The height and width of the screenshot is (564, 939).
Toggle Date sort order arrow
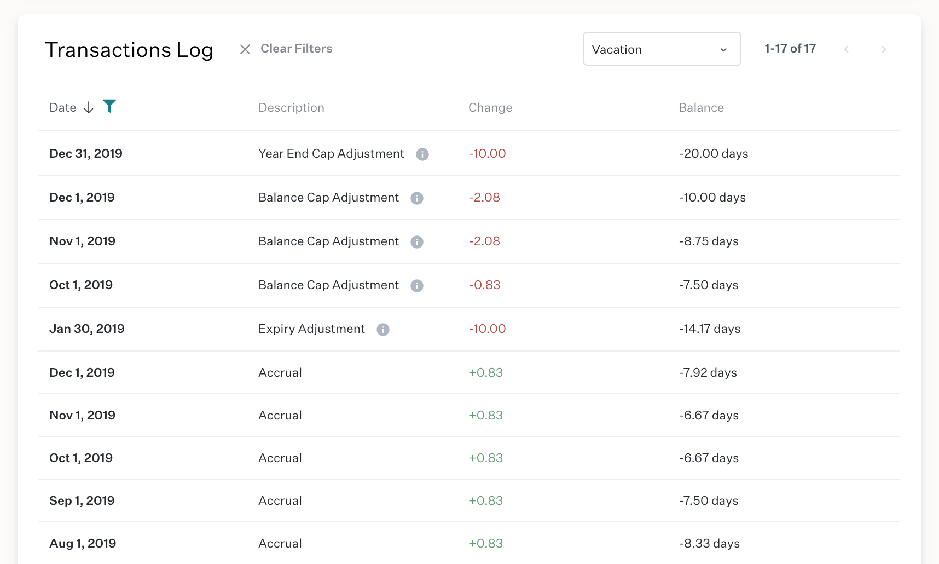click(89, 107)
